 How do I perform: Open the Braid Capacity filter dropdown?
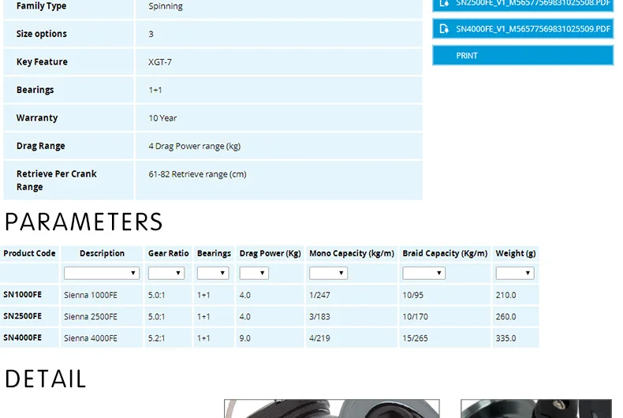pos(424,273)
